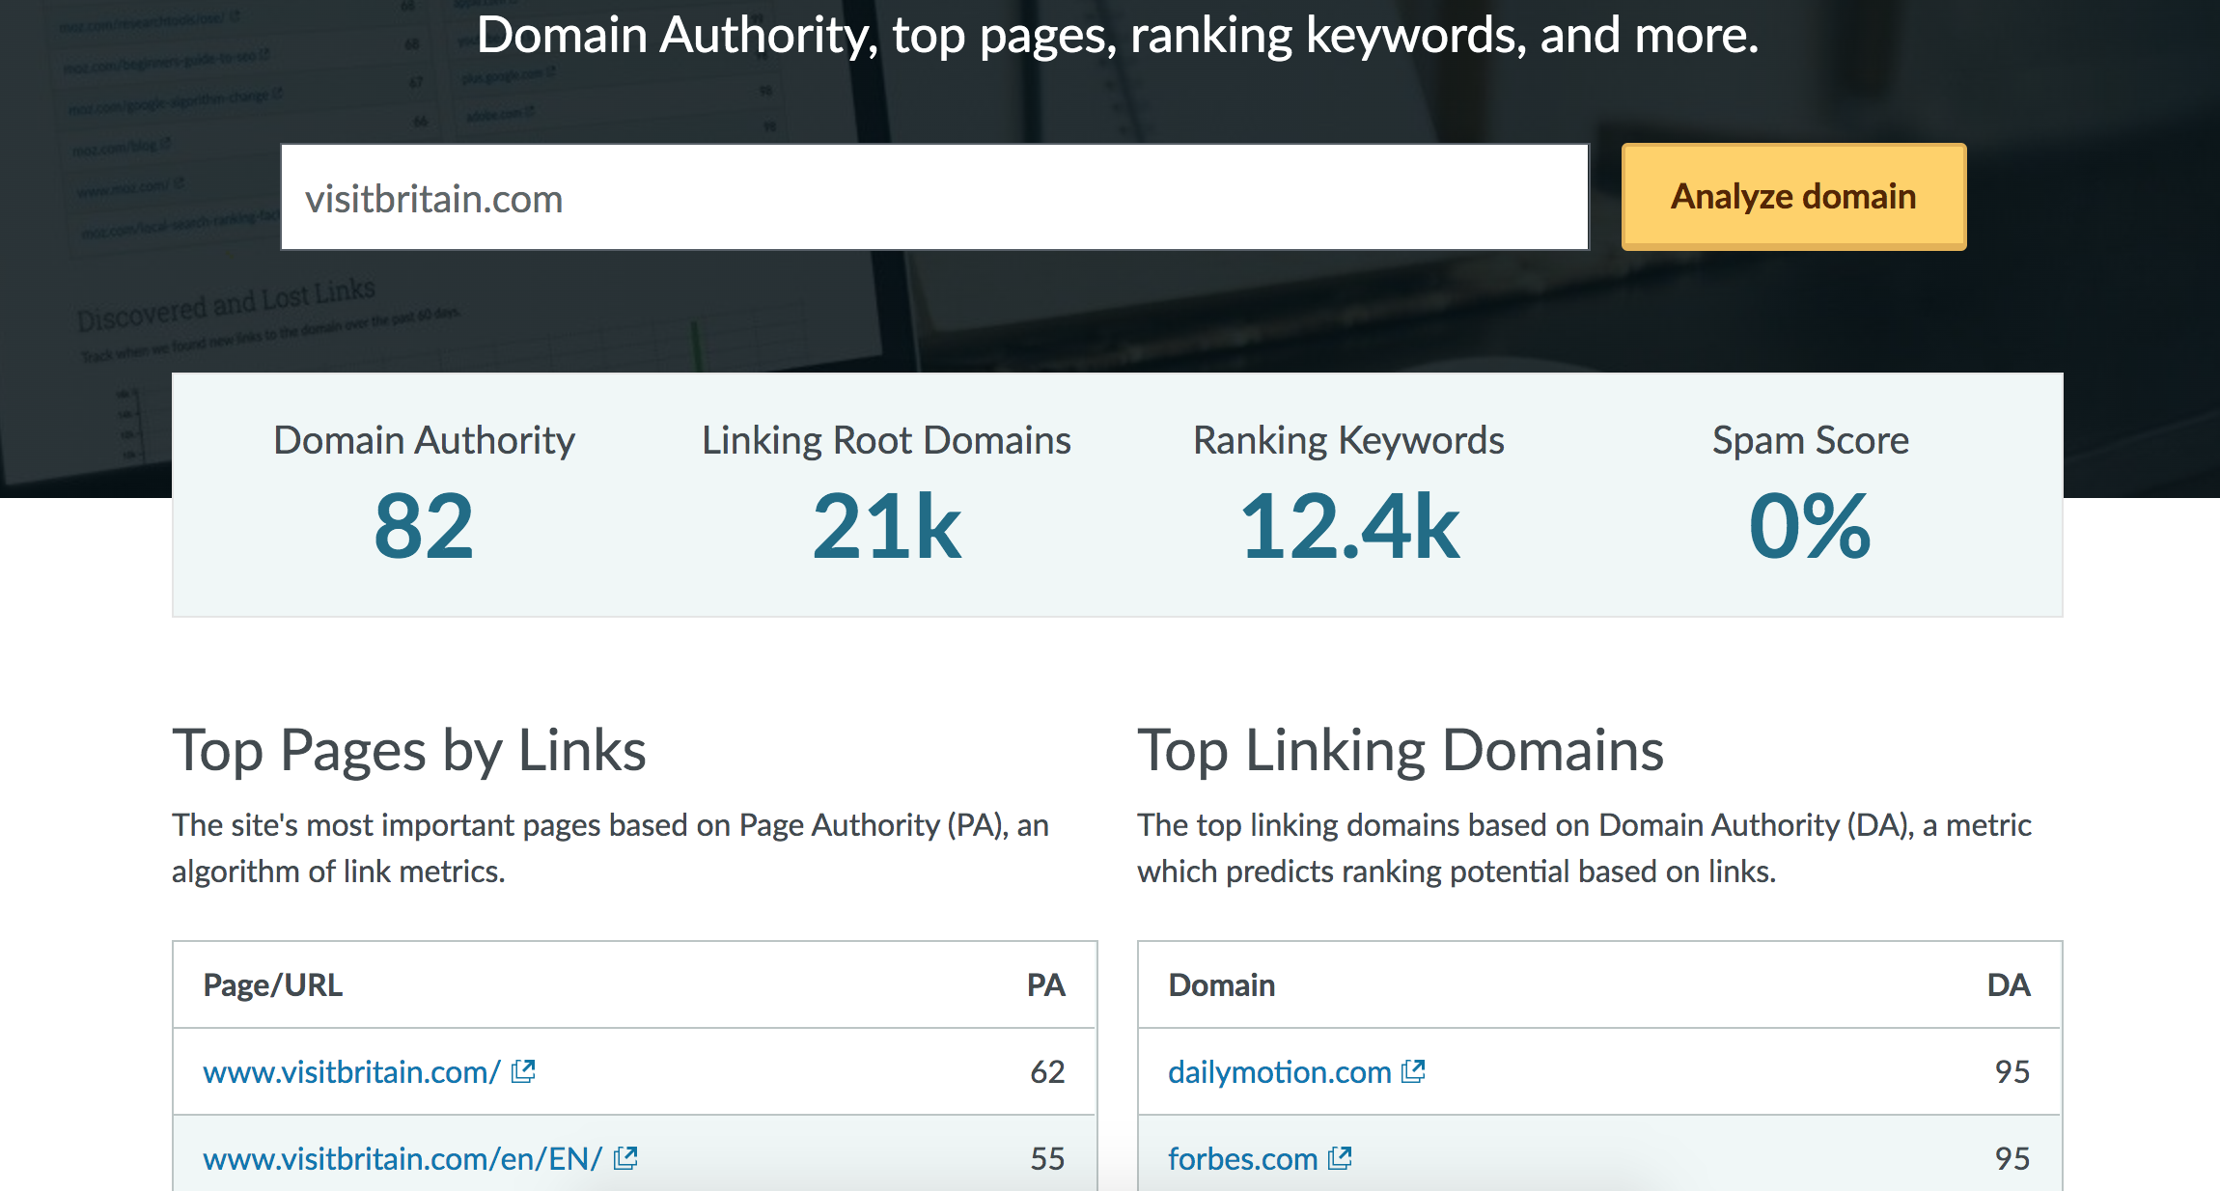Open forbes.com link
The image size is (2220, 1191).
click(x=1242, y=1158)
